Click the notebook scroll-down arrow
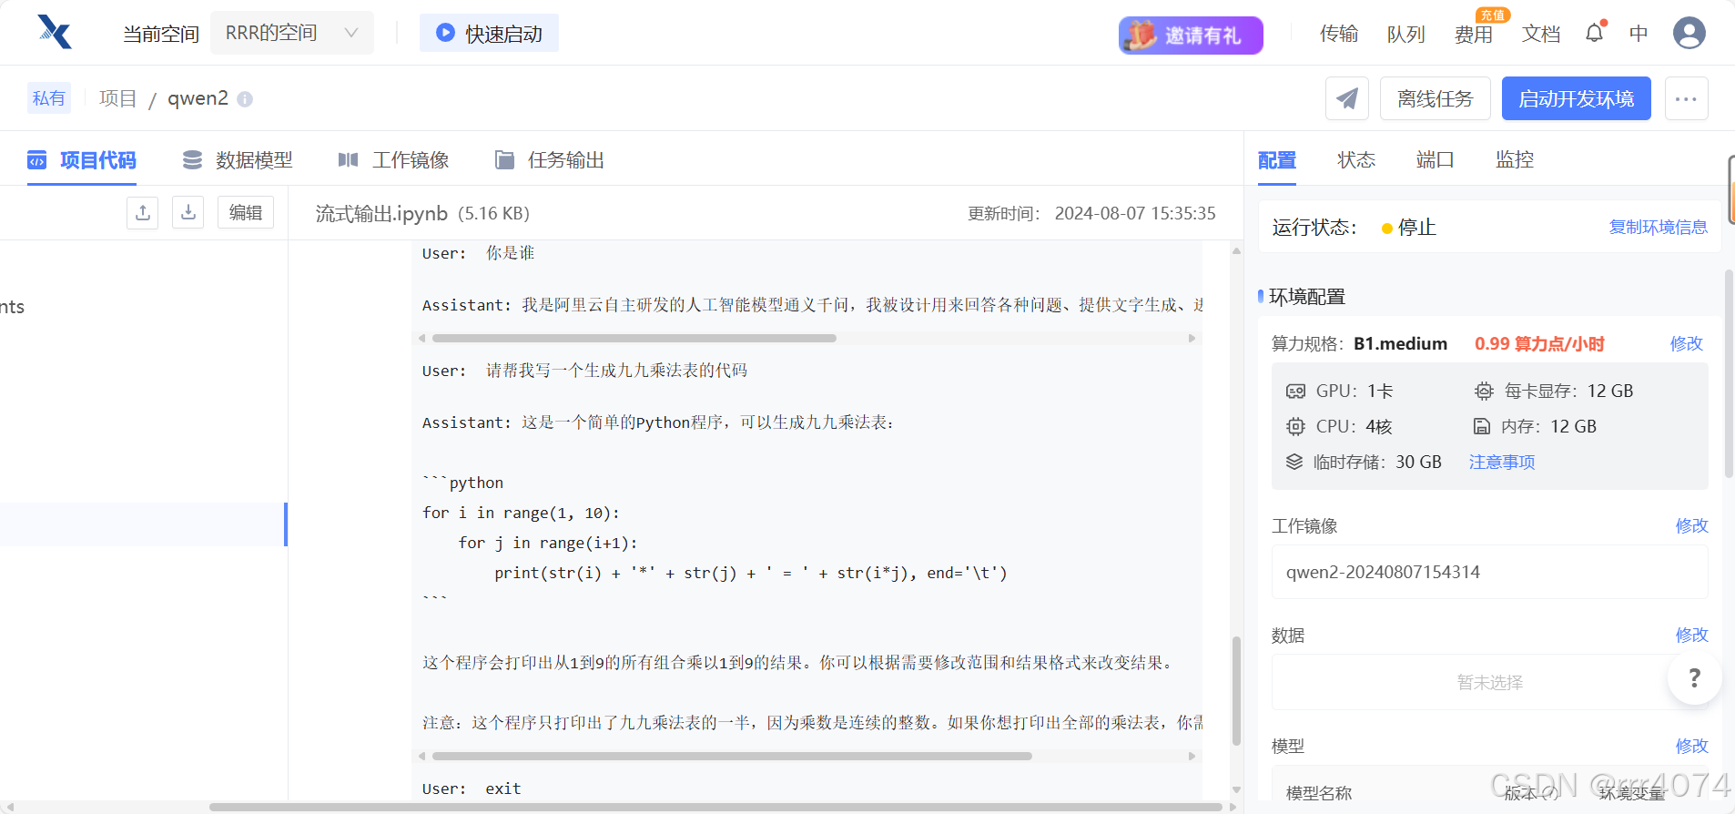The width and height of the screenshot is (1735, 814). [x=1236, y=789]
